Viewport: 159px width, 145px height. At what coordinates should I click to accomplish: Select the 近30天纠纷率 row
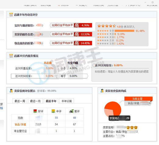(x=49, y=76)
